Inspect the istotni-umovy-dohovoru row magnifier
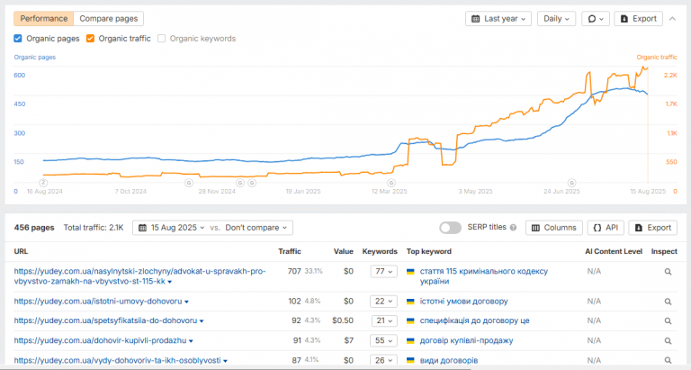 669,302
